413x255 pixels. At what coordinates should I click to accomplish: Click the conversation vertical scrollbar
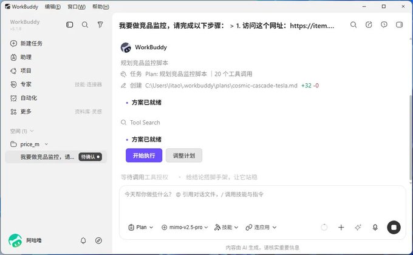pos(411,137)
